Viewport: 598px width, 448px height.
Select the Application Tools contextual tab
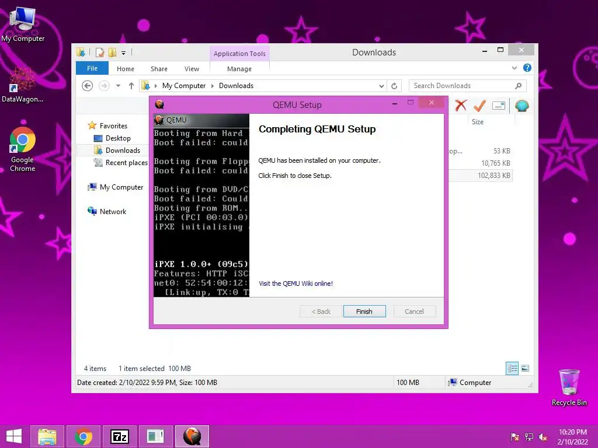239,54
